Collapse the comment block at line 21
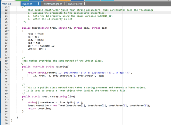 9,7
